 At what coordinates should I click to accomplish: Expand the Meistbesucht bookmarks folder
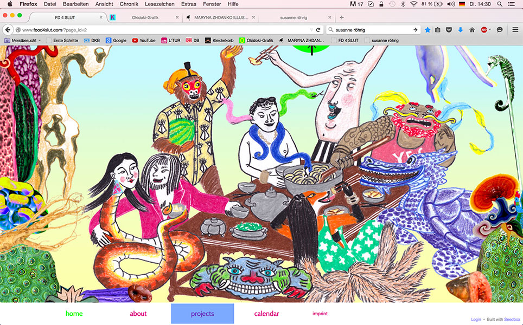click(22, 41)
